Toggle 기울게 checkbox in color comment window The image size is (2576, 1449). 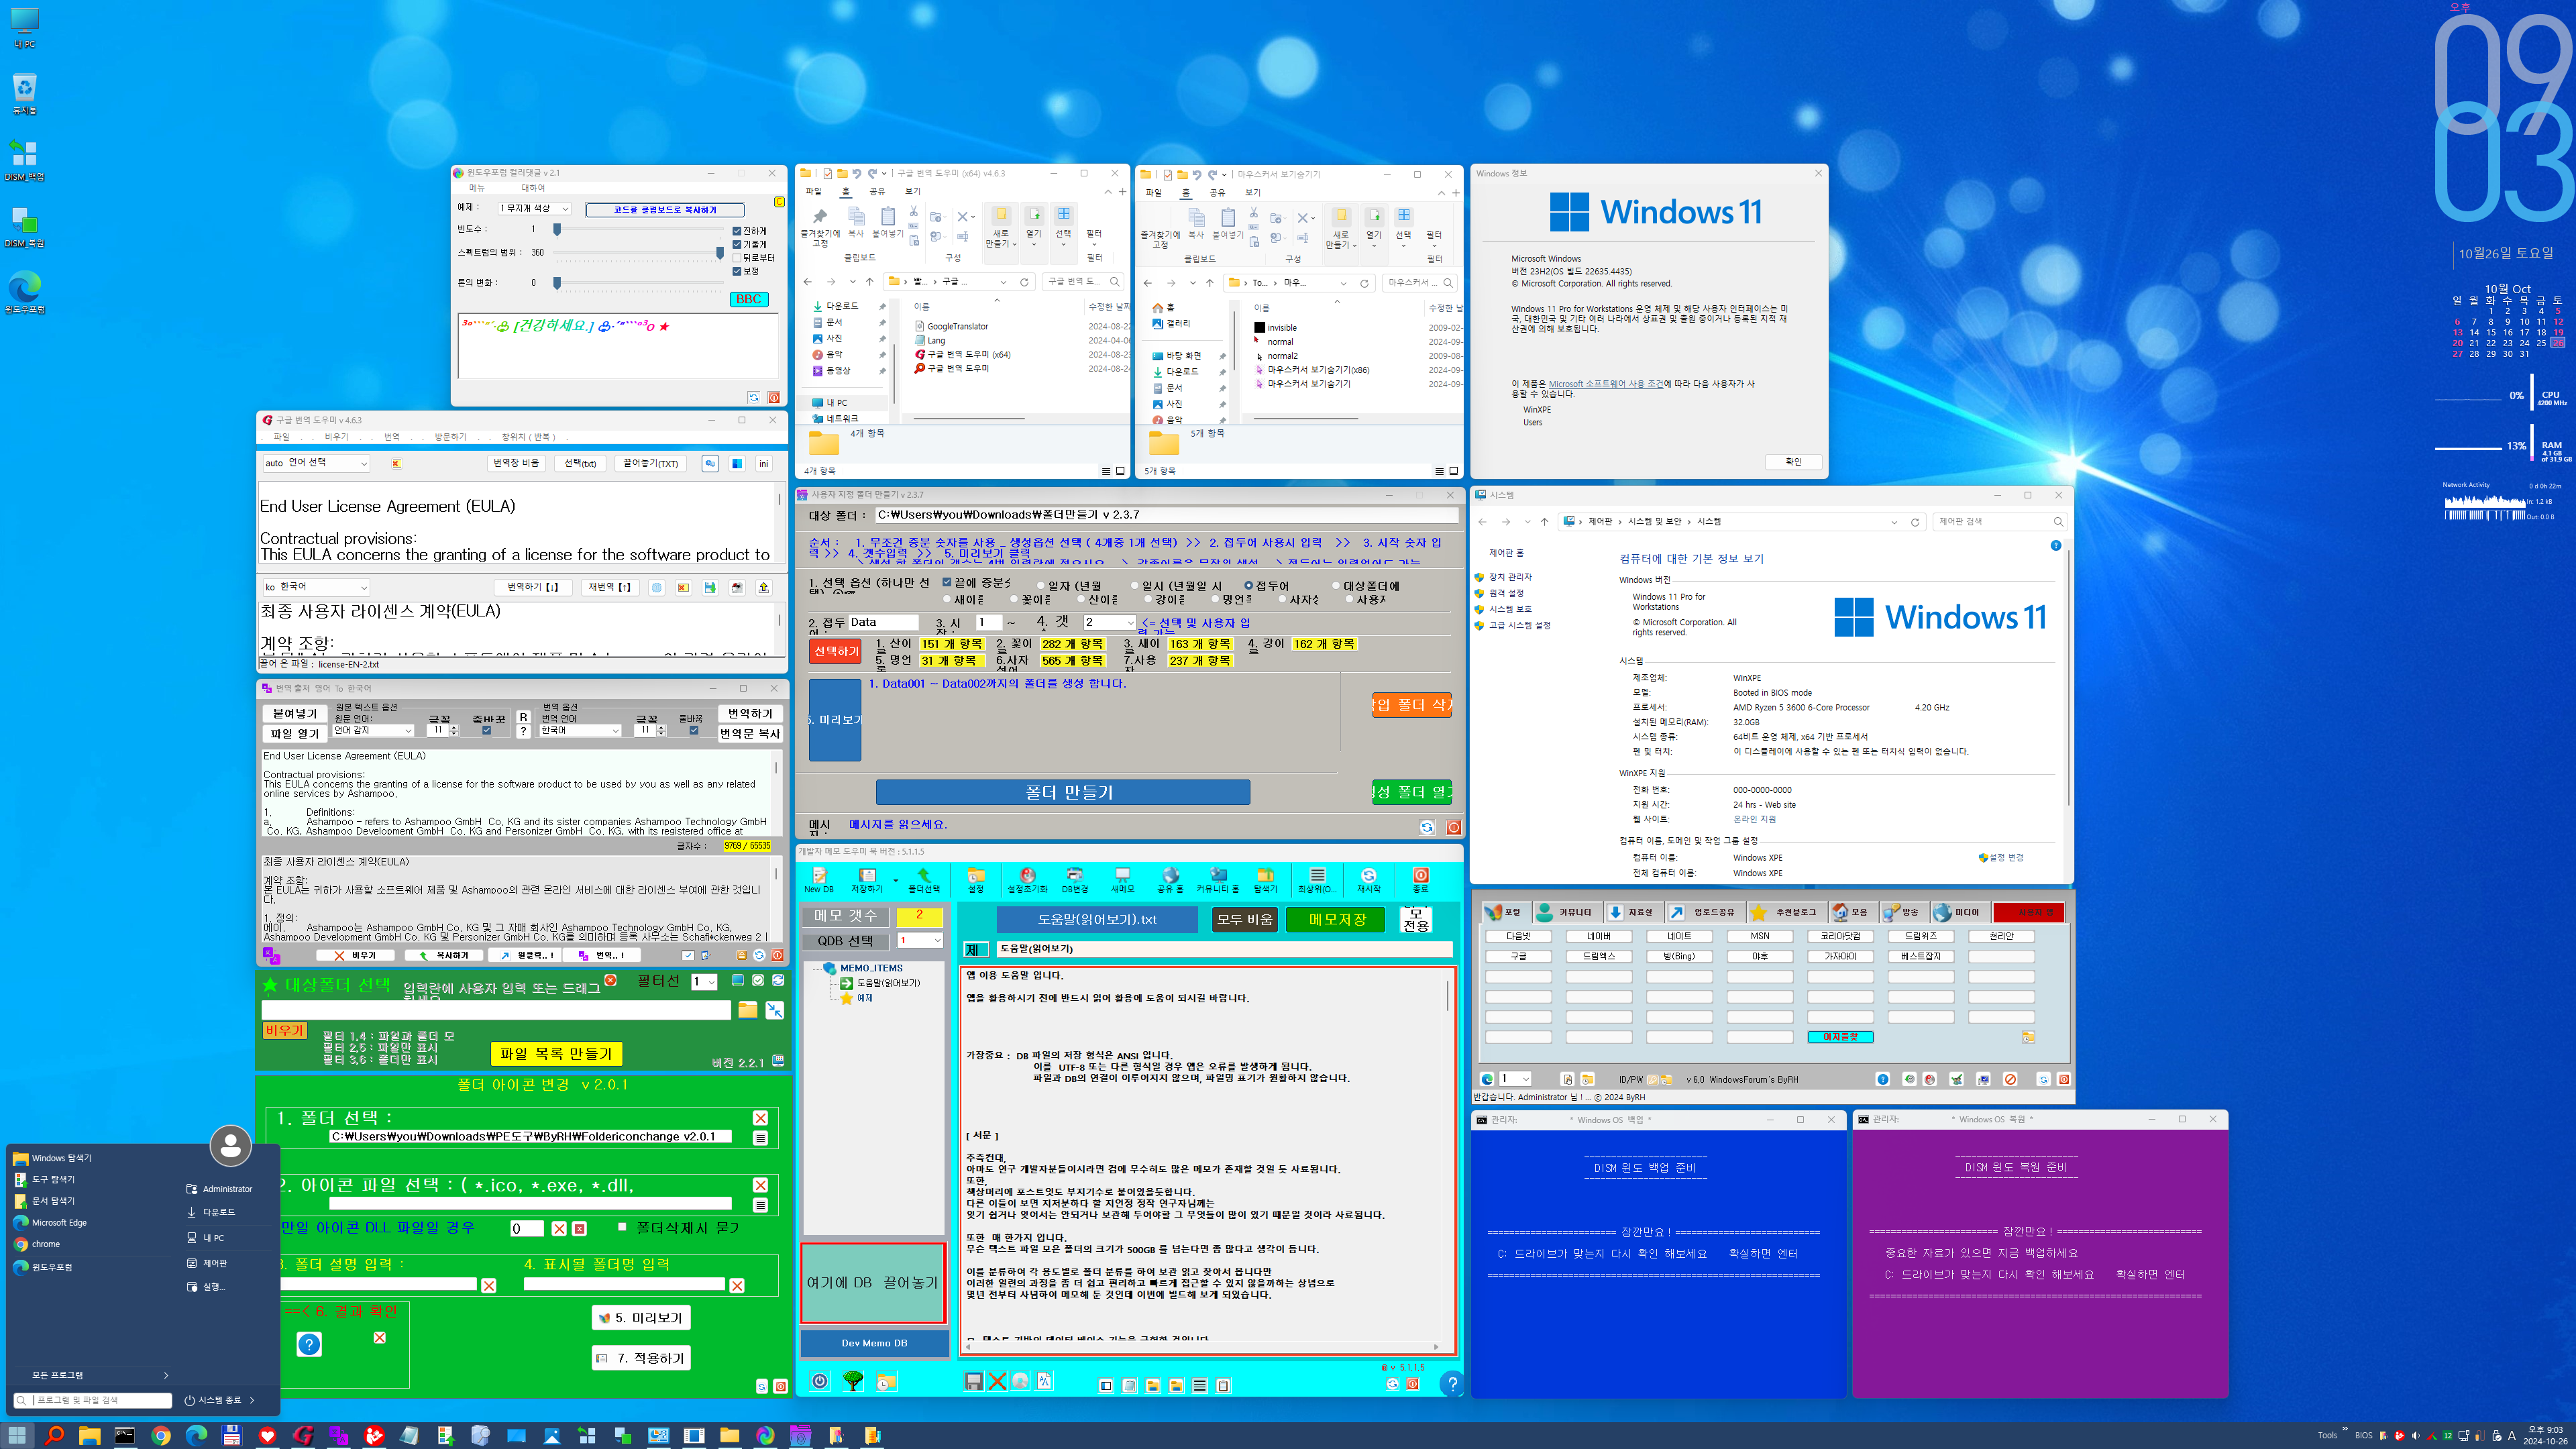[x=737, y=244]
